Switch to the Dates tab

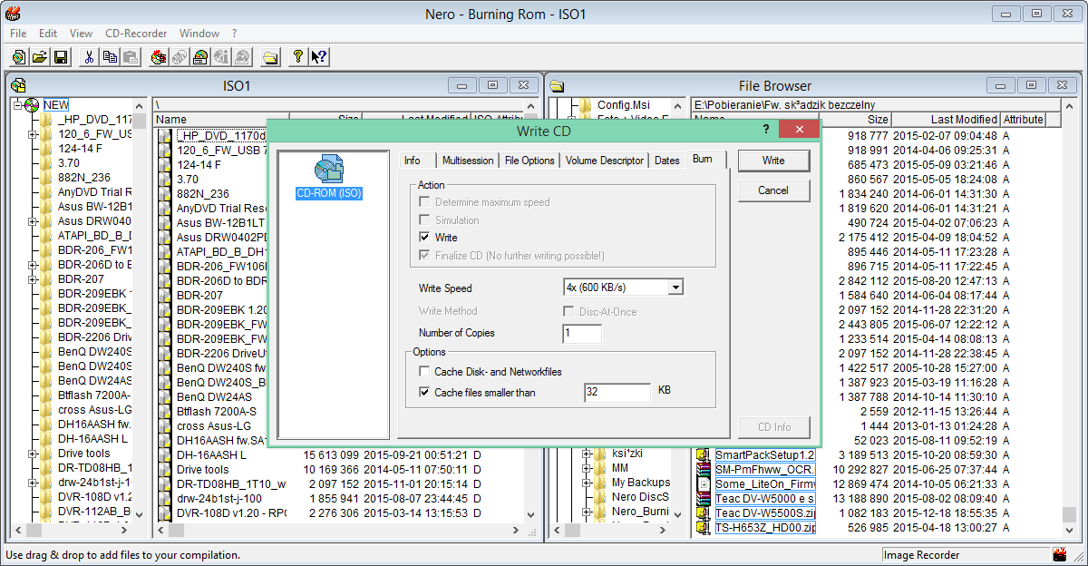[x=667, y=161]
